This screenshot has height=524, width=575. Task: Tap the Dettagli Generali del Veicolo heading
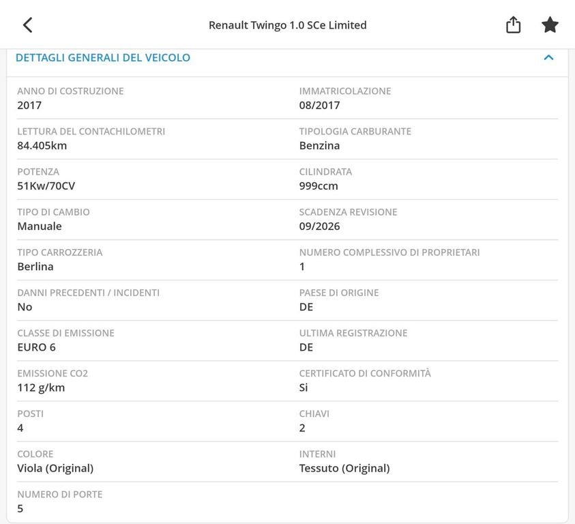point(103,57)
